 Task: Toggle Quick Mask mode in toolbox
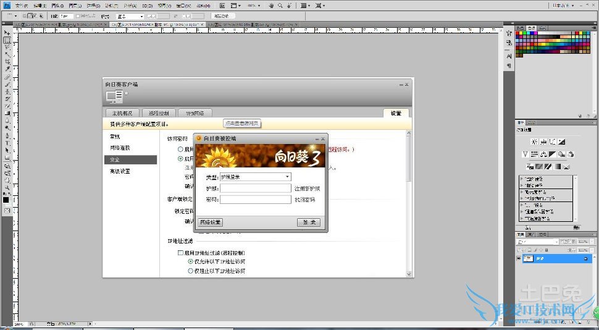click(7, 211)
